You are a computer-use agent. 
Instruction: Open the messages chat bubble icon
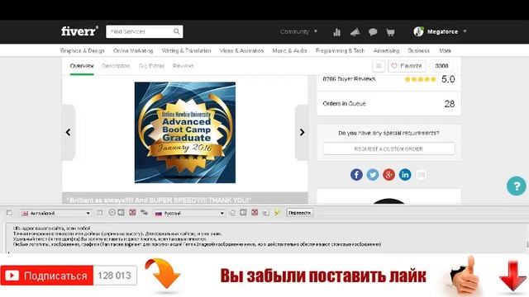(373, 32)
